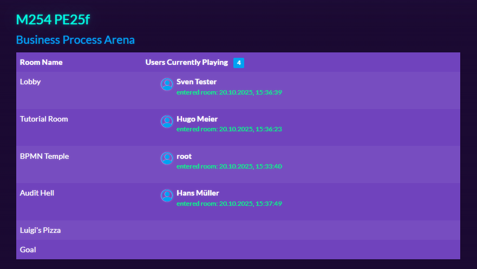
Task: Click Hans Müller's user avatar icon
Action: click(x=167, y=196)
